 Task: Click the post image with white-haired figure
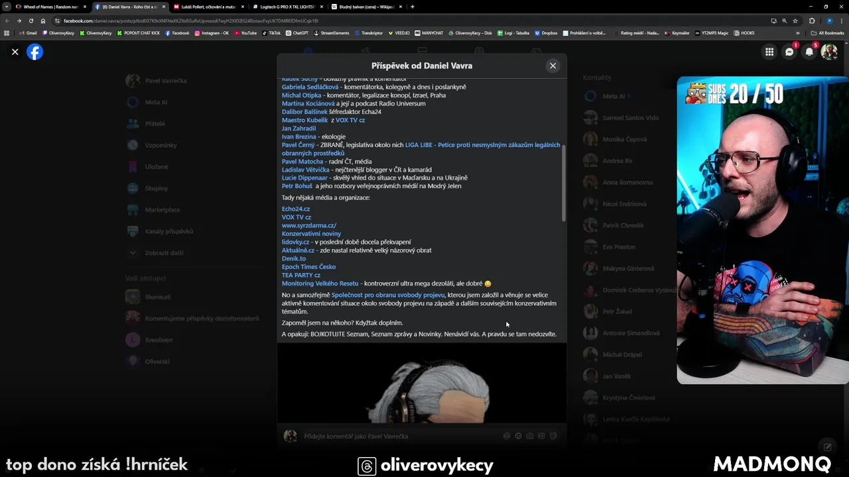[422, 383]
